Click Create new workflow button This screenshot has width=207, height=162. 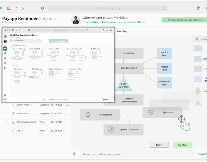click(58, 41)
